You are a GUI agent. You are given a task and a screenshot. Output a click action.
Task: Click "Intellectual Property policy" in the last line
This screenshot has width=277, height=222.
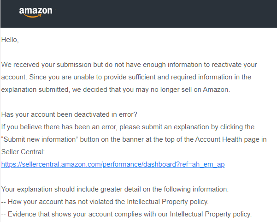[210, 214]
